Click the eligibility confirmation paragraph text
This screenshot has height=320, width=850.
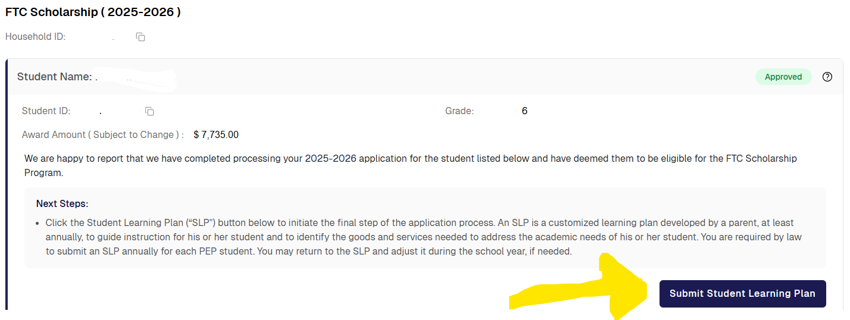[x=410, y=165]
